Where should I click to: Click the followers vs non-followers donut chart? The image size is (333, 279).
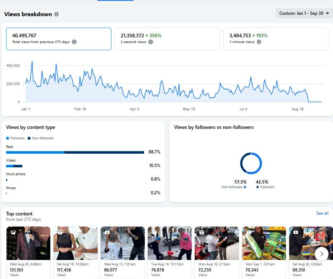[251, 163]
